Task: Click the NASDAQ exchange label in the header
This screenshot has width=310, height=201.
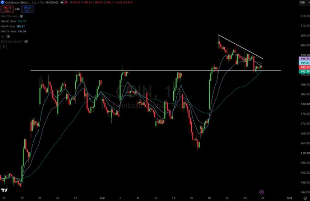Action: pyautogui.click(x=52, y=2)
